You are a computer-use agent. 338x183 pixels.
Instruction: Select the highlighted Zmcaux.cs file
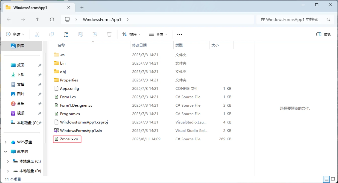pos(67,139)
